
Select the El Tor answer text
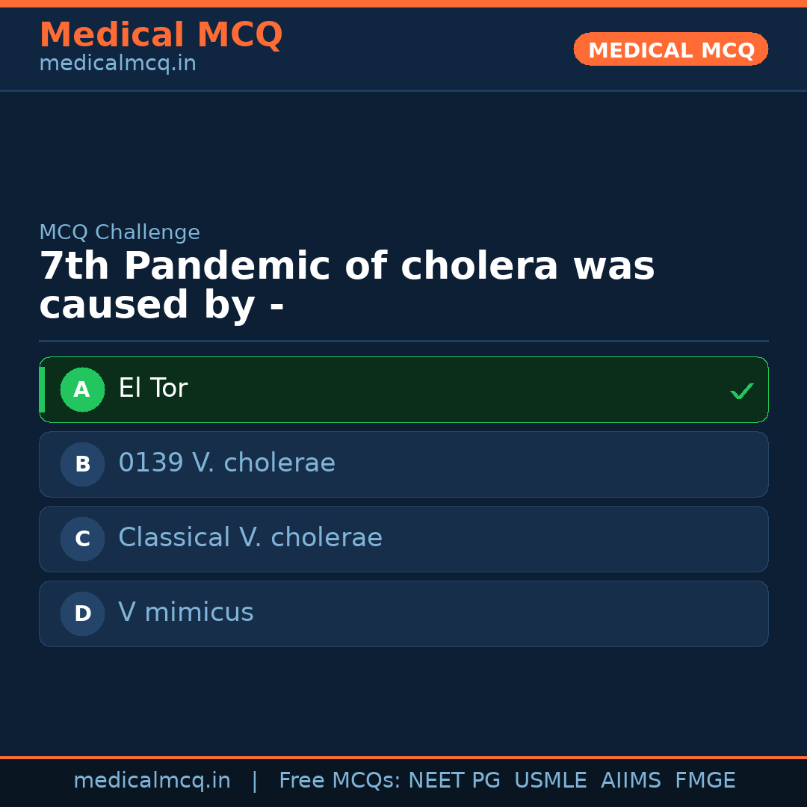click(x=152, y=389)
